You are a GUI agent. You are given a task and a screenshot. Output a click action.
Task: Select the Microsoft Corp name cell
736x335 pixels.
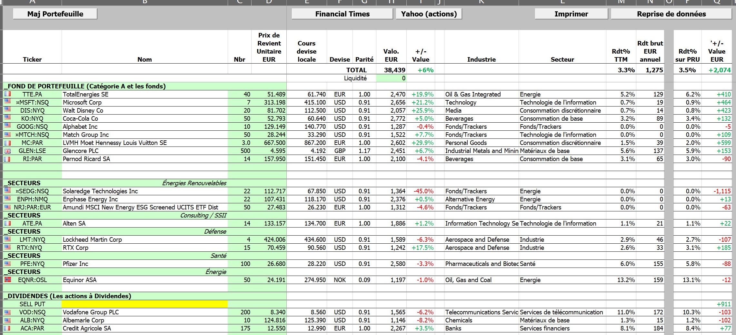[144, 102]
